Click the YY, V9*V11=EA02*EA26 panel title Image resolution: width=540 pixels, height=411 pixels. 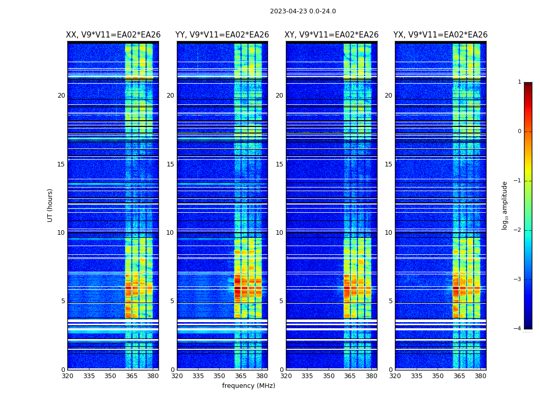[x=222, y=35]
